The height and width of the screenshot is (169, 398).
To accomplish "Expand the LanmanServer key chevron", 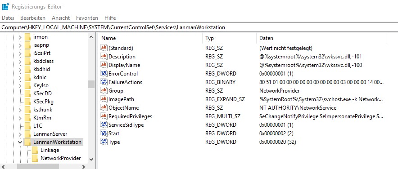I will click(x=20, y=134).
